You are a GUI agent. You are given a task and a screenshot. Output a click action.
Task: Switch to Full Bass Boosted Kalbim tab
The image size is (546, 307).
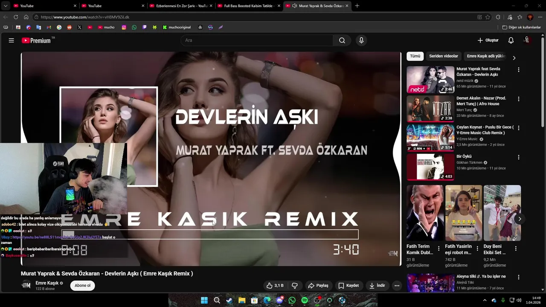249,6
